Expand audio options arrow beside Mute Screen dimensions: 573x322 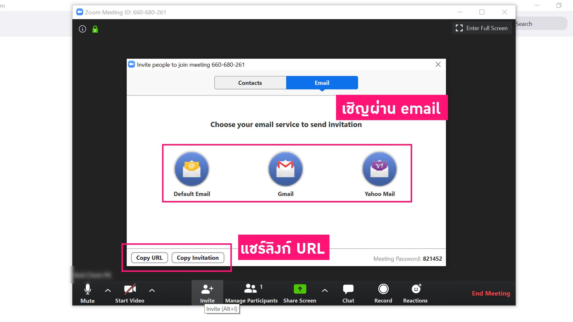(108, 290)
